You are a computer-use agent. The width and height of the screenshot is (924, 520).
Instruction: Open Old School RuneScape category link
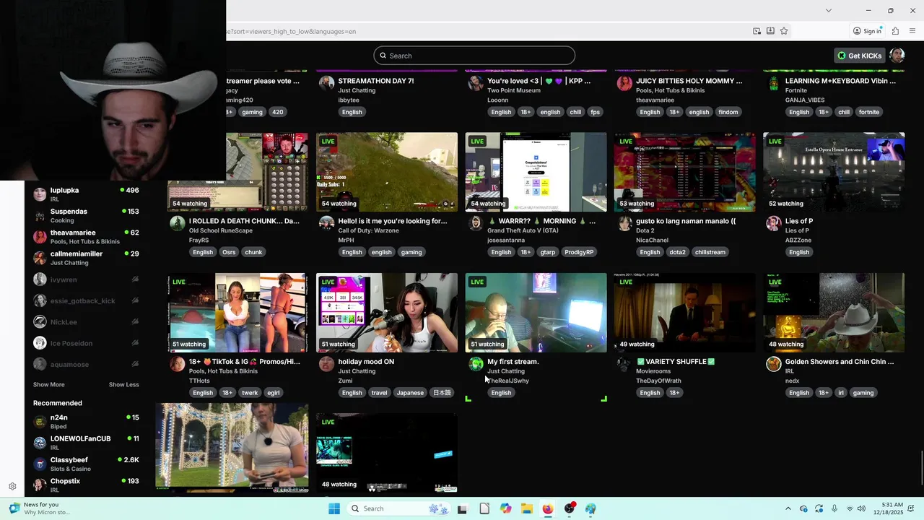(x=221, y=230)
